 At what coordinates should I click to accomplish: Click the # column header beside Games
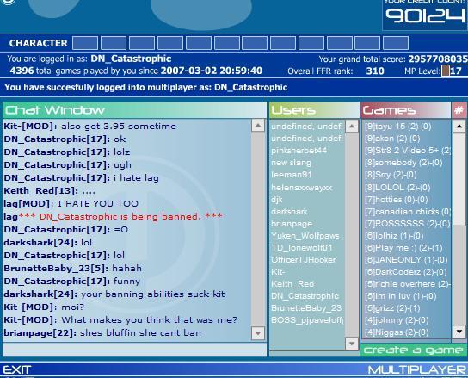coord(459,110)
